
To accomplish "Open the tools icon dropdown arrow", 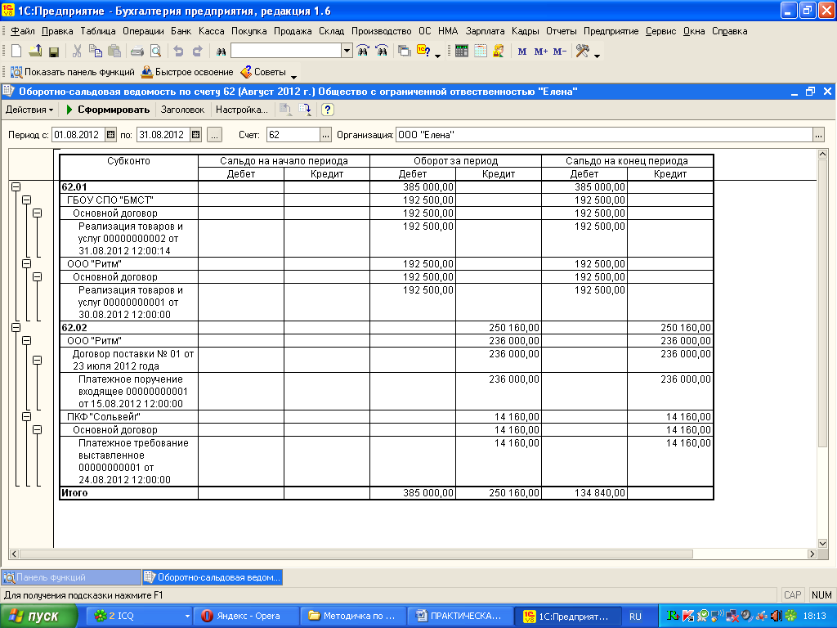I will 597,56.
